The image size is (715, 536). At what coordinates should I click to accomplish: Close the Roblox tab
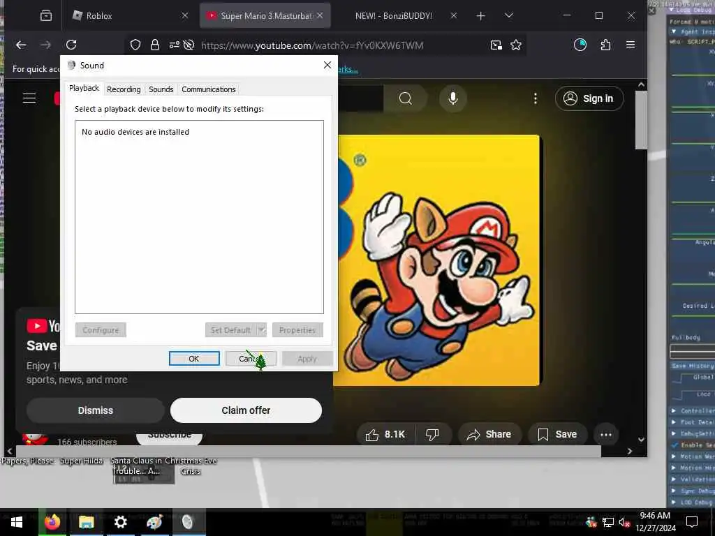[184, 15]
